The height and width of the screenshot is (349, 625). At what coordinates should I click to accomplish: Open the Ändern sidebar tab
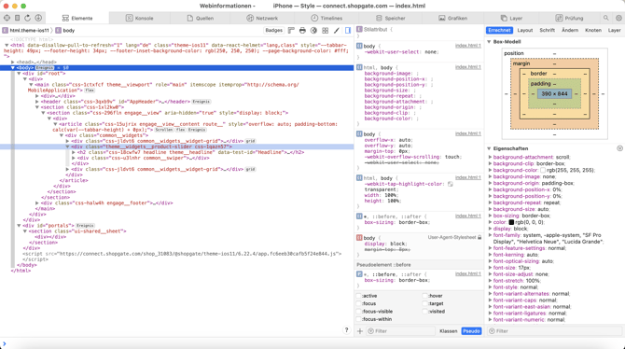click(570, 30)
